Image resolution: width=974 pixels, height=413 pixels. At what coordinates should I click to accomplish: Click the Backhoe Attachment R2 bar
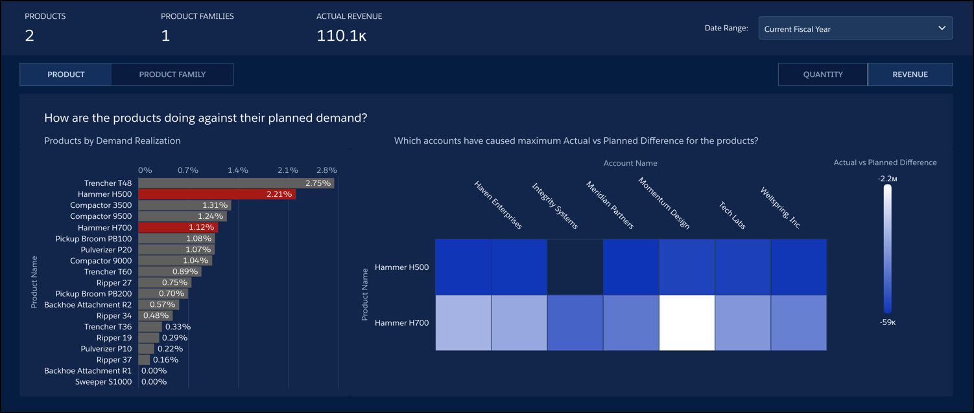[x=158, y=304]
